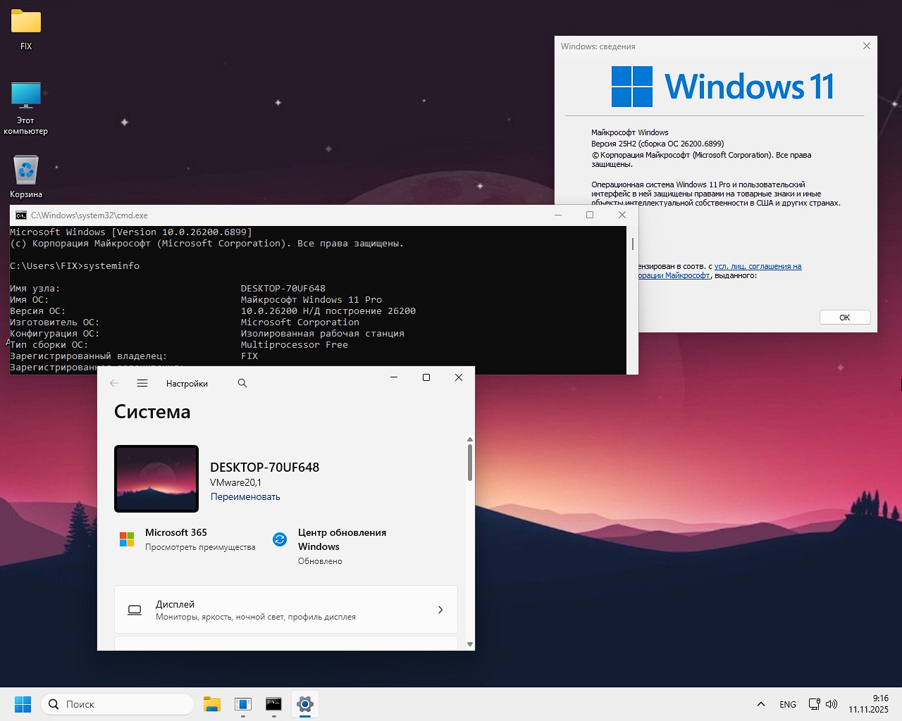Expand the Дисплей section chevron
This screenshot has width=902, height=721.
[440, 610]
